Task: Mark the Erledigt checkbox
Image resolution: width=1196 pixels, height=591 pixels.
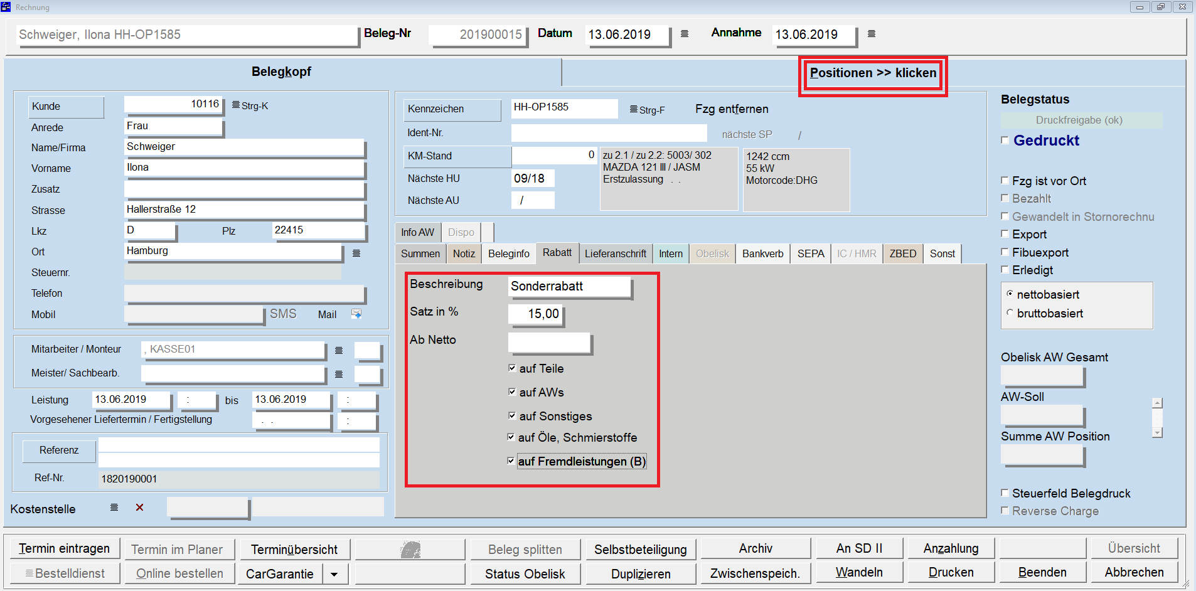Action: point(1005,270)
